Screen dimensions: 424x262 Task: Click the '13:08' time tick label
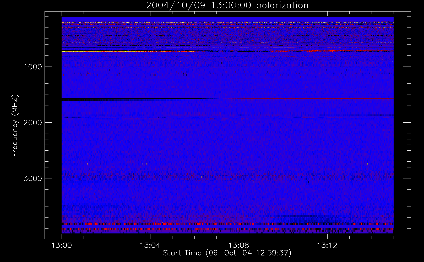[x=238, y=245]
